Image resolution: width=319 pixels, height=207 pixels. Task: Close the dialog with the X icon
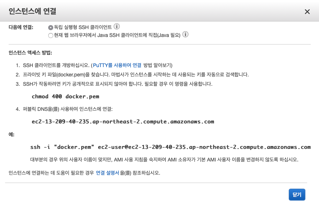point(307,11)
